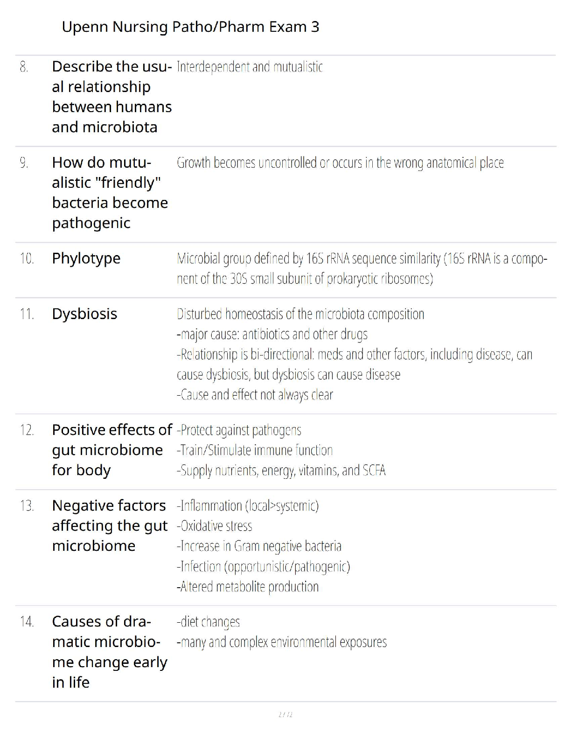Select 'Causes of dramatic microbiome change' heading
The height and width of the screenshot is (740, 571).
pos(109,652)
